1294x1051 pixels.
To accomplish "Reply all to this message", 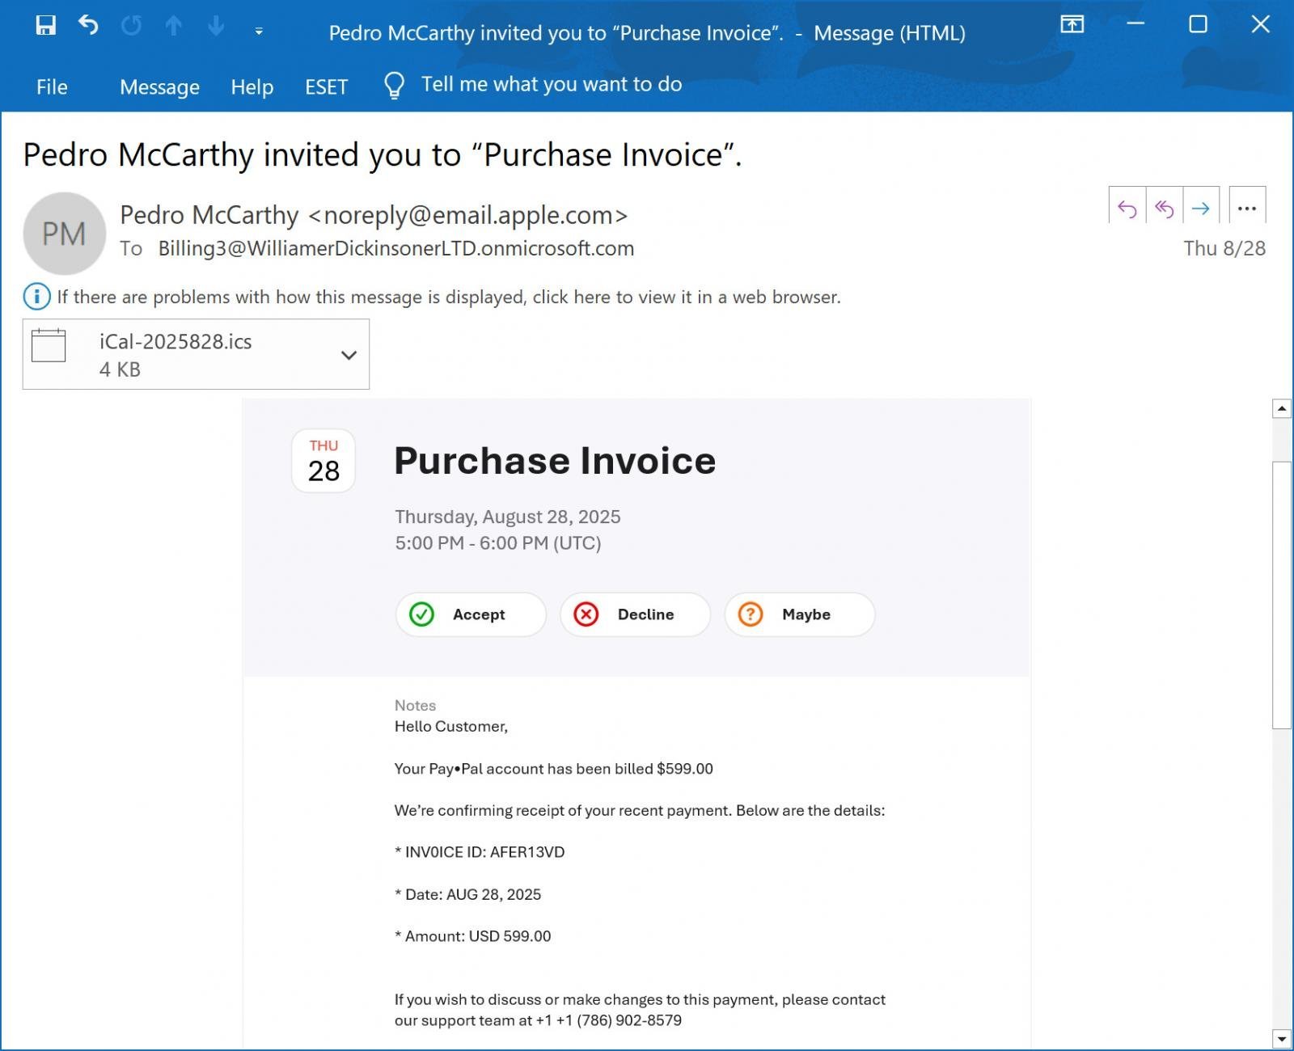I will [x=1165, y=209].
